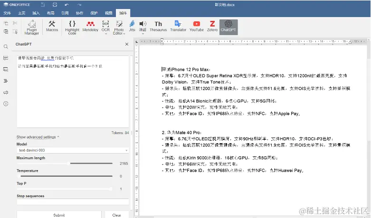Expand the OCR plugin dropdown arrow
The width and height of the screenshot is (371, 218).
(106, 34)
